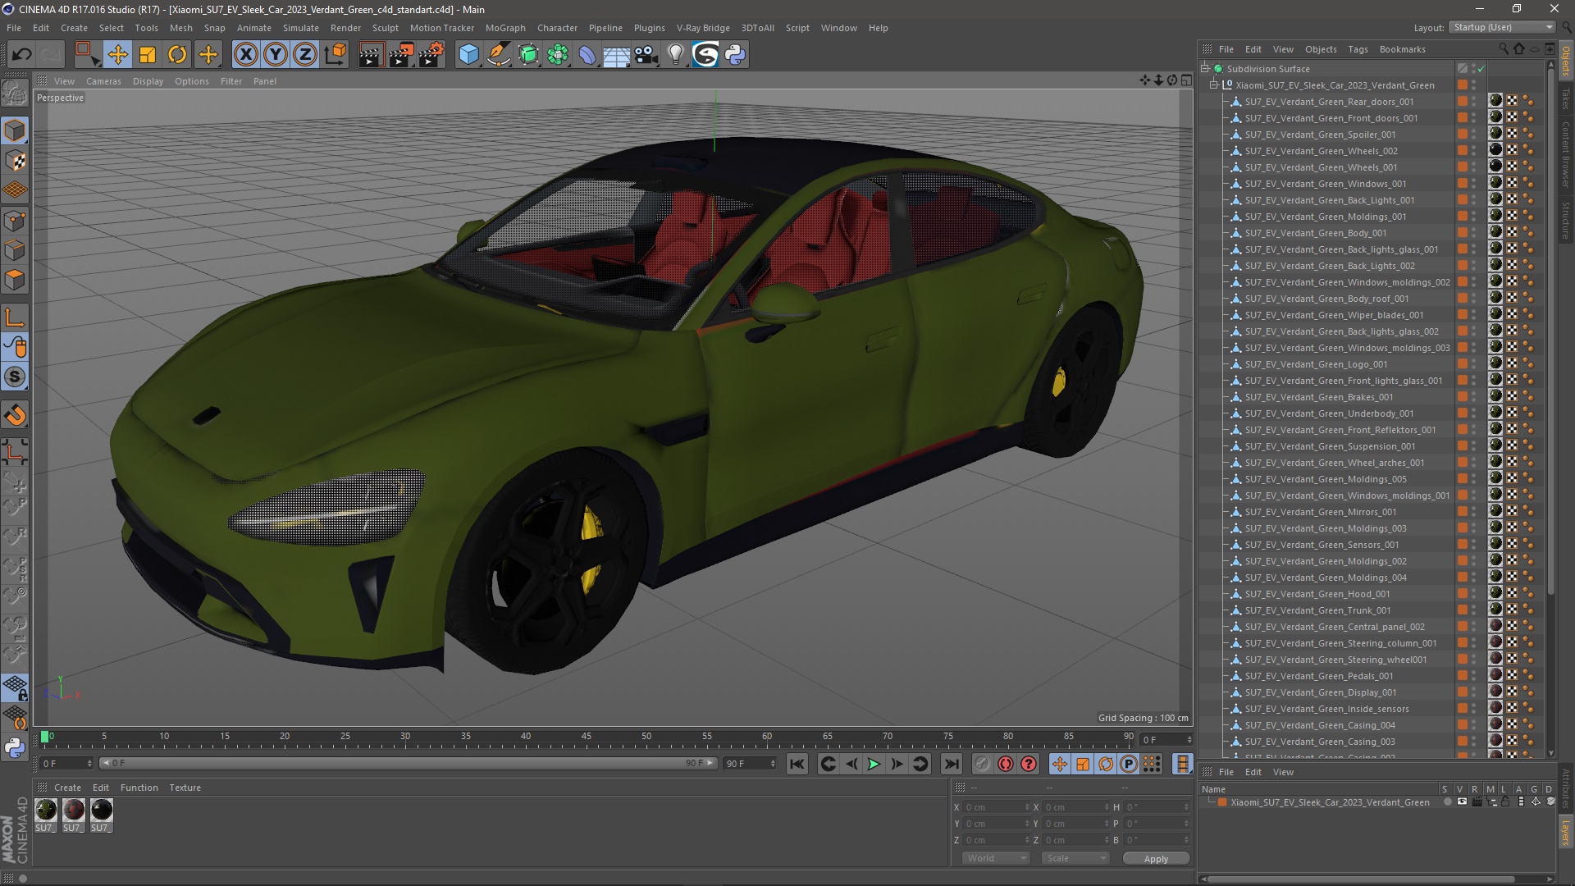
Task: Click the Python script icon in toolbar
Action: 735,55
